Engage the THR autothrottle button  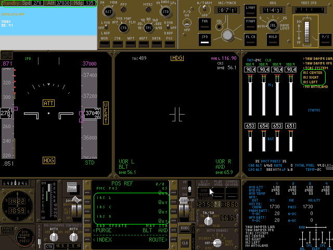tap(204, 24)
